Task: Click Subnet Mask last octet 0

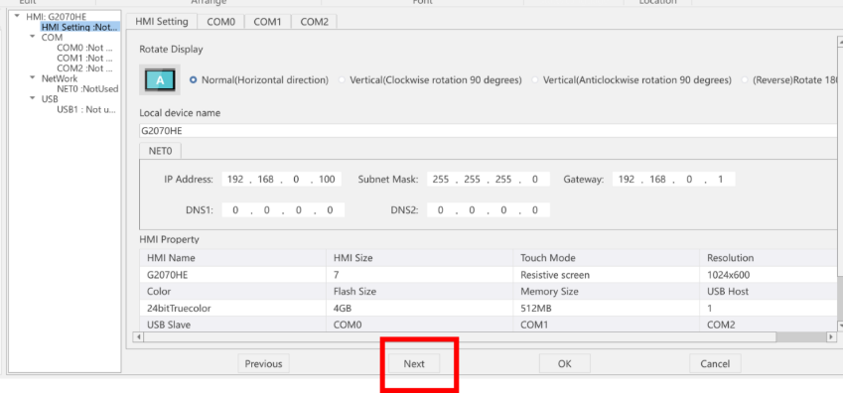Action: click(535, 180)
